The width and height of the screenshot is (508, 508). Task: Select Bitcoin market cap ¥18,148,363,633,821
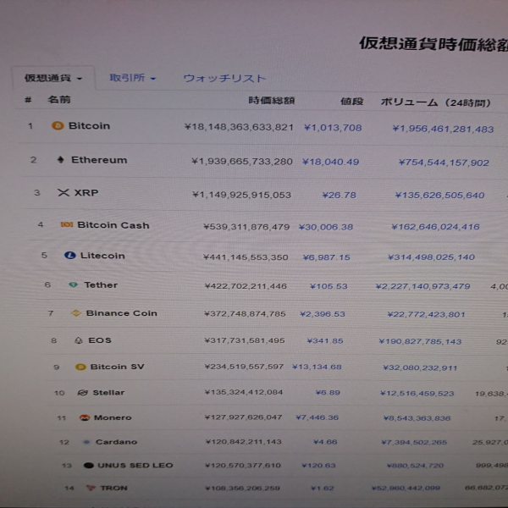239,127
